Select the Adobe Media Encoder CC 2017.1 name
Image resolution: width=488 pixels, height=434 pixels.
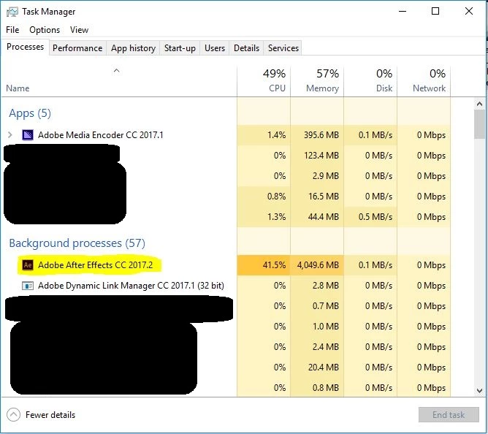pos(101,135)
